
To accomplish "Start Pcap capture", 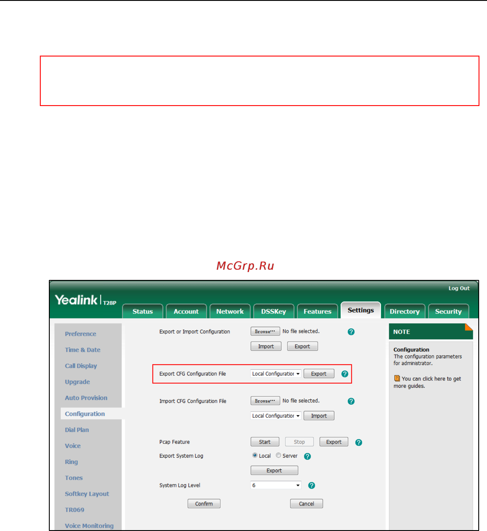I will 265,442.
